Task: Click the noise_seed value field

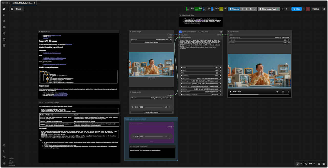Action: click(x=201, y=92)
